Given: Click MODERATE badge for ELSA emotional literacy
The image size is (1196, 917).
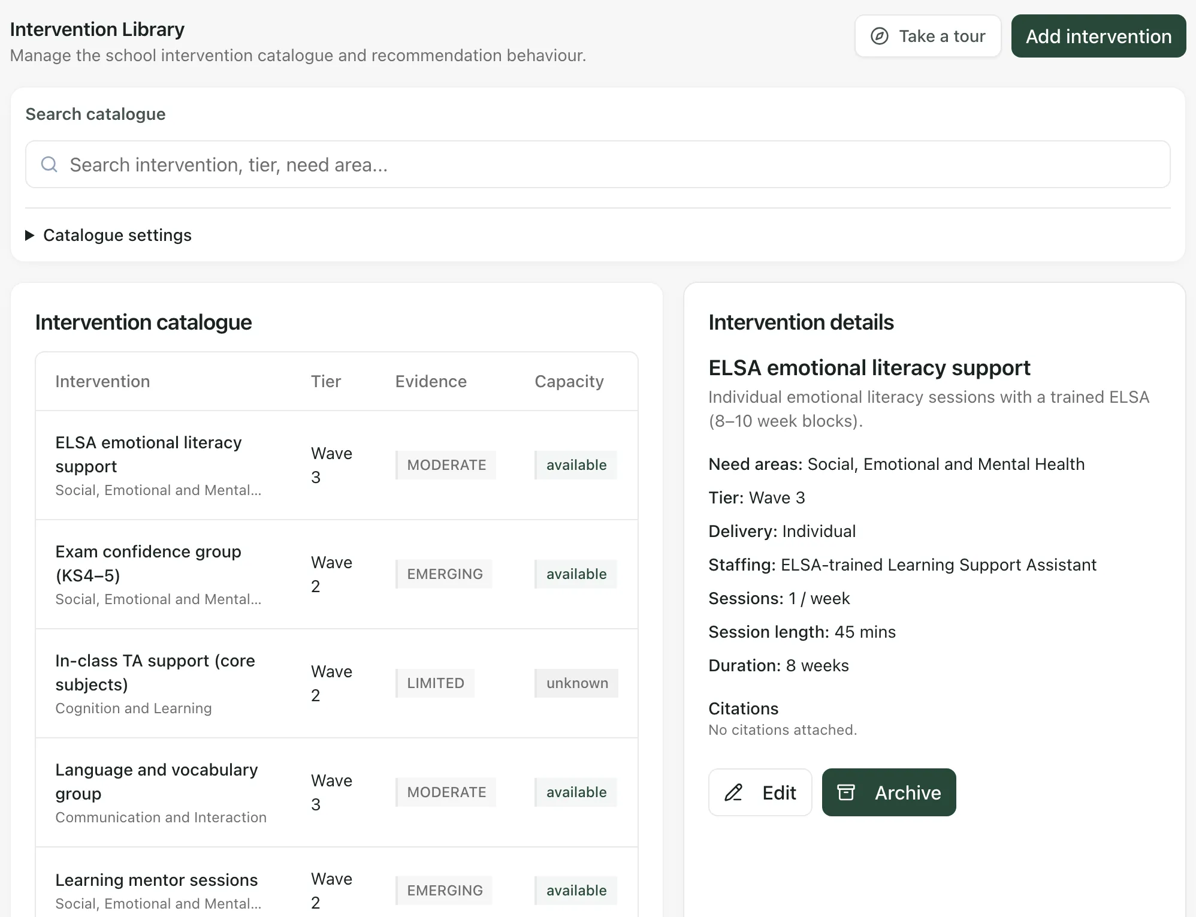Looking at the screenshot, I should coord(446,465).
